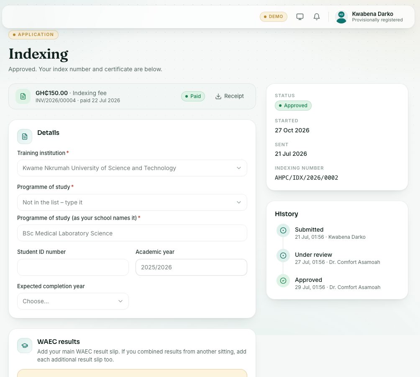Image resolution: width=420 pixels, height=377 pixels.
Task: Open the Expected completion year dropdown
Action: point(73,301)
